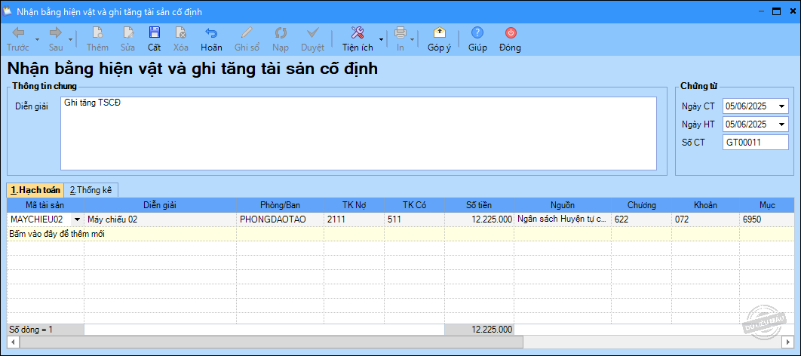Undo changes with Hoãn icon
801x356 pixels.
coord(211,33)
